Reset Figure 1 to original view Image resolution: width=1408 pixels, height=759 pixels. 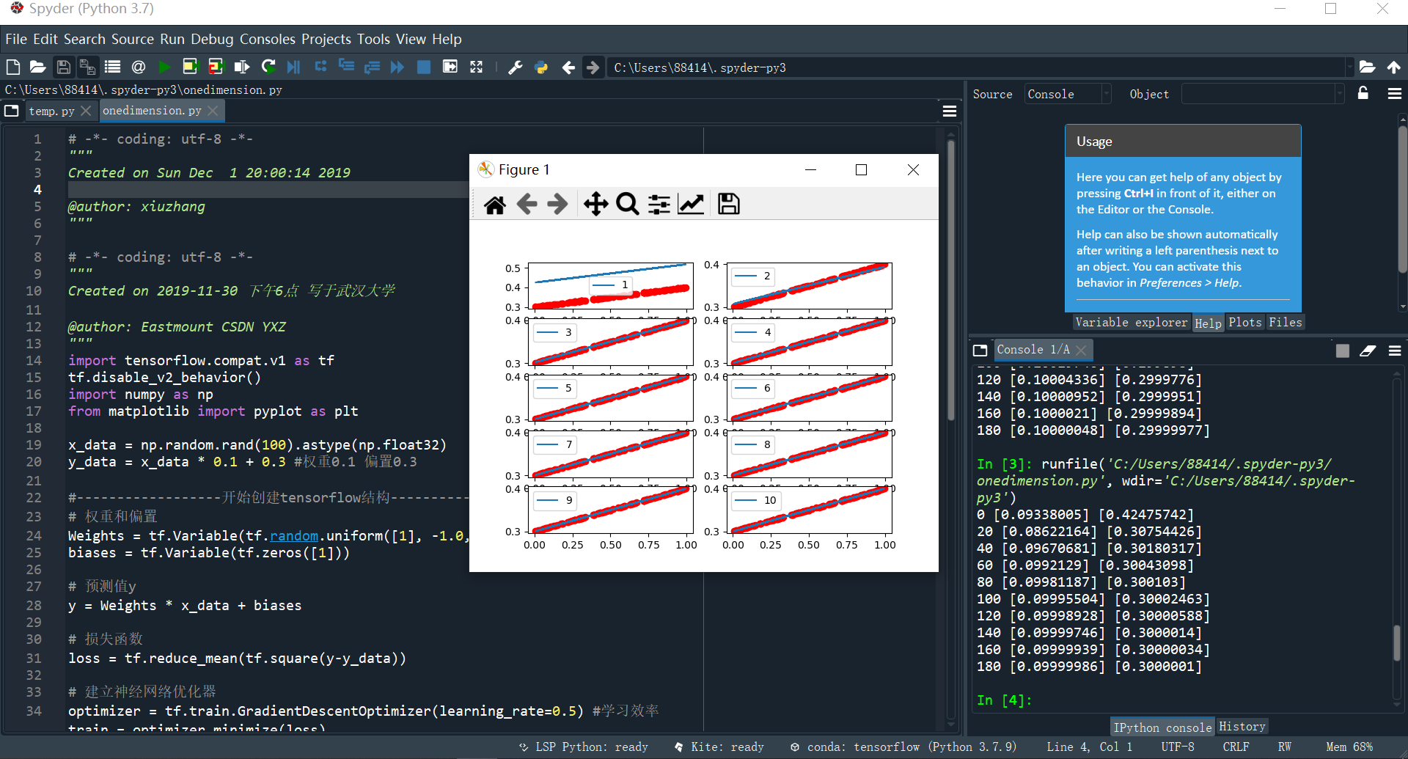tap(495, 204)
